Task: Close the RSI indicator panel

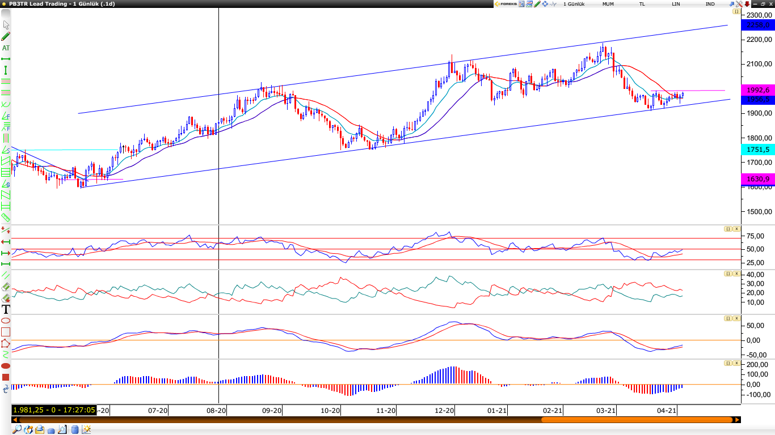Action: tap(736, 229)
